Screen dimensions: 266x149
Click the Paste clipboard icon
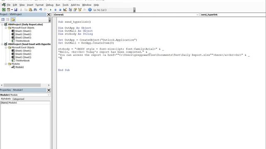point(30,10)
